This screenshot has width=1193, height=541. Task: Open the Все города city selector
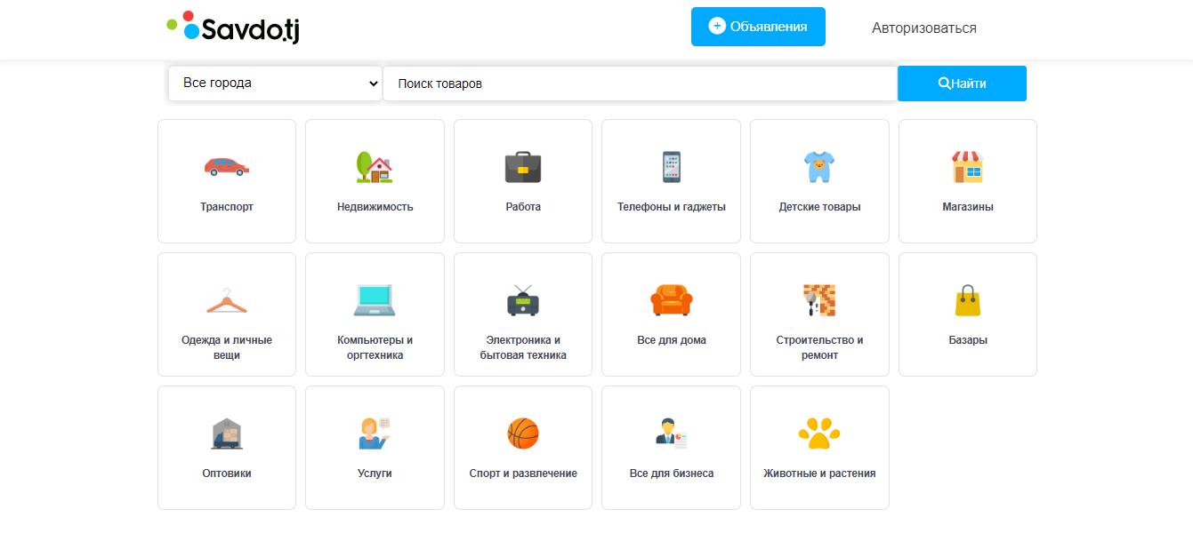point(274,83)
